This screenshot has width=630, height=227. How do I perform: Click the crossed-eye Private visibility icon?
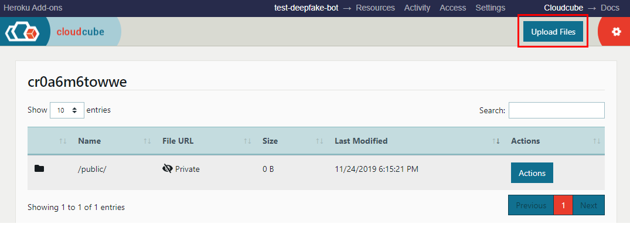coord(167,169)
